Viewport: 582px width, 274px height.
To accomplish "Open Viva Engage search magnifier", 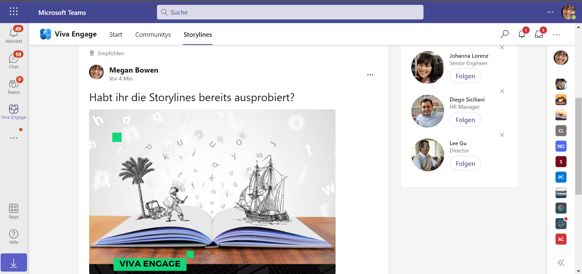I will point(504,34).
